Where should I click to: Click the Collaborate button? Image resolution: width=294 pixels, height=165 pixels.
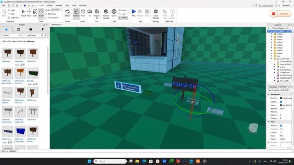tap(266, 6)
